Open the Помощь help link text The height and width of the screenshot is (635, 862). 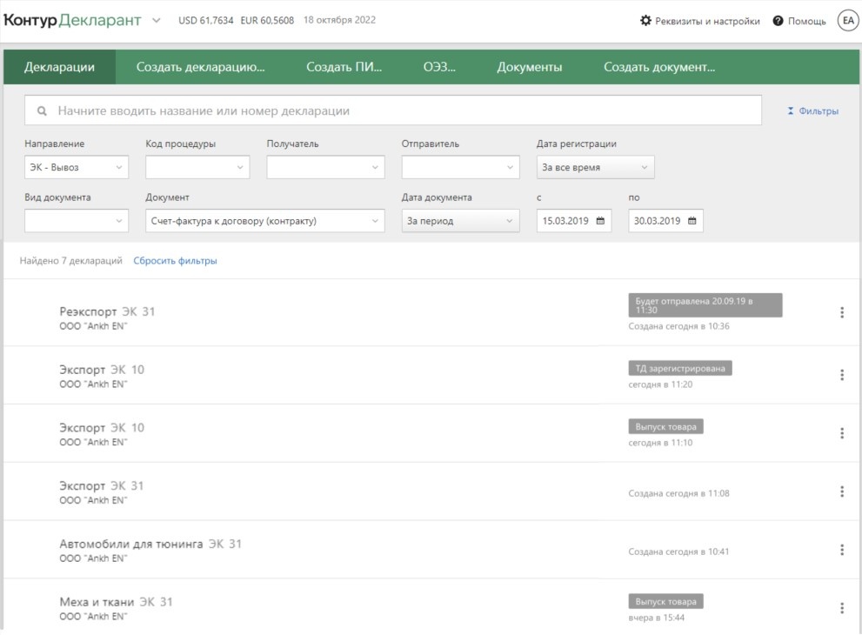coord(806,21)
